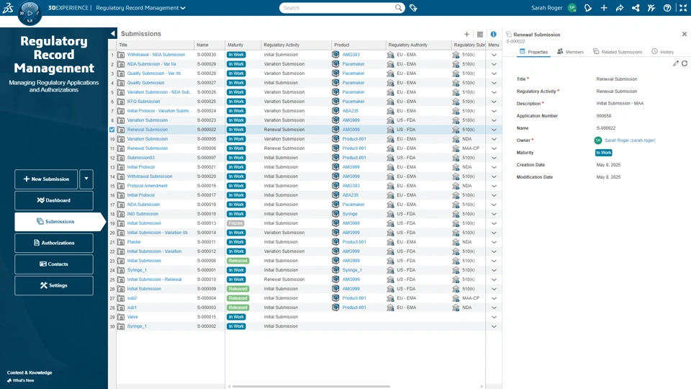Open the History tab
This screenshot has width=691, height=389.
click(663, 52)
